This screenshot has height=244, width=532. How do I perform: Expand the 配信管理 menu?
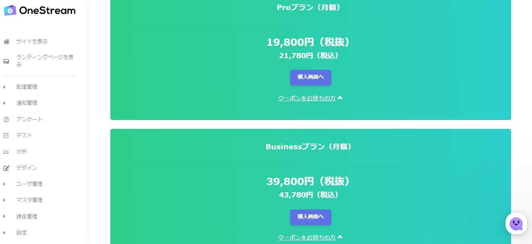pyautogui.click(x=26, y=87)
